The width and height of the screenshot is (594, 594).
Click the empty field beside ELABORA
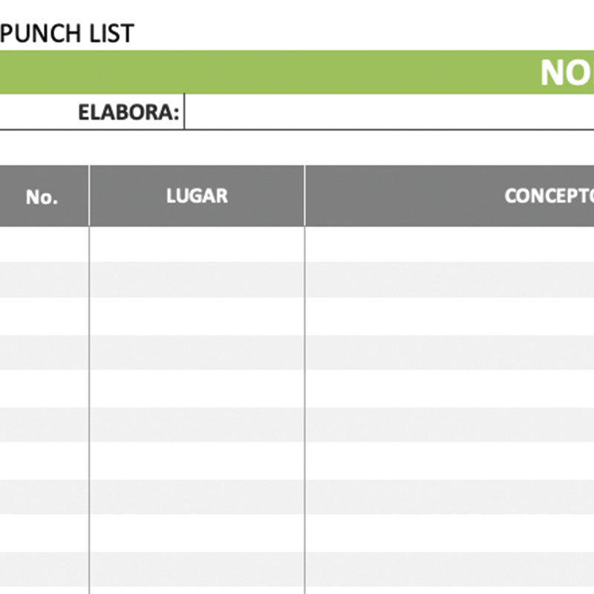[x=386, y=113]
